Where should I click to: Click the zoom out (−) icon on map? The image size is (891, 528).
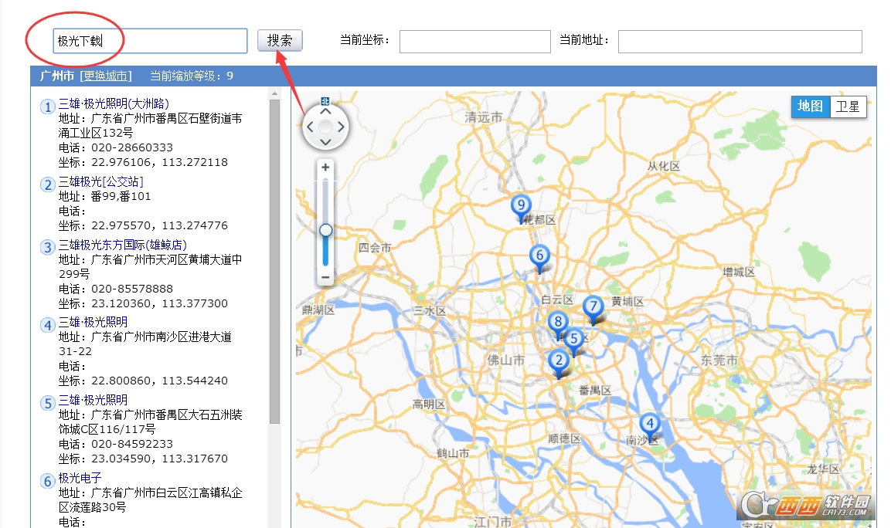325,276
